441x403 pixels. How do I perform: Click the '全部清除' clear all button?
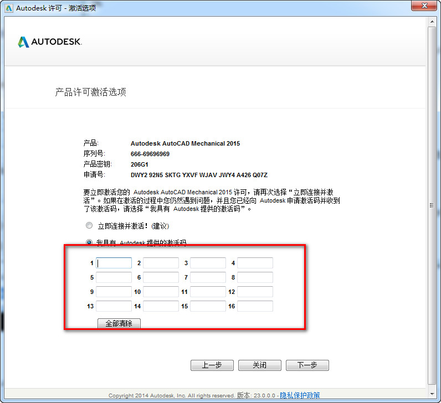pos(119,323)
